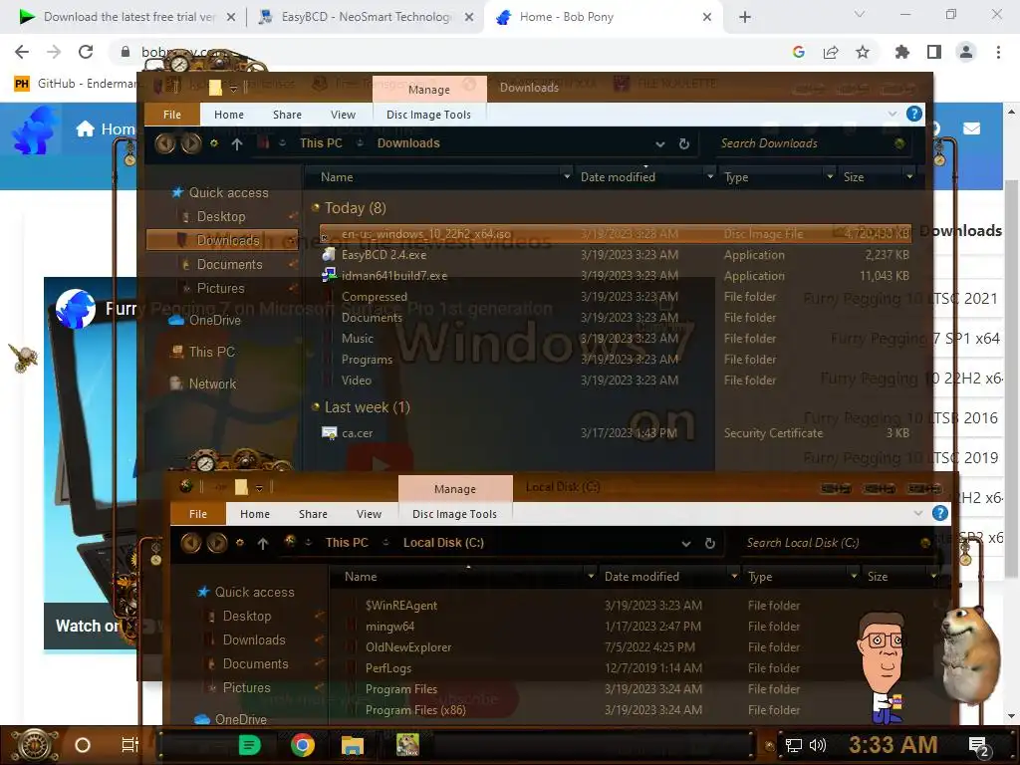
Task: Open help in Local Disk explorer window
Action: coord(940,513)
